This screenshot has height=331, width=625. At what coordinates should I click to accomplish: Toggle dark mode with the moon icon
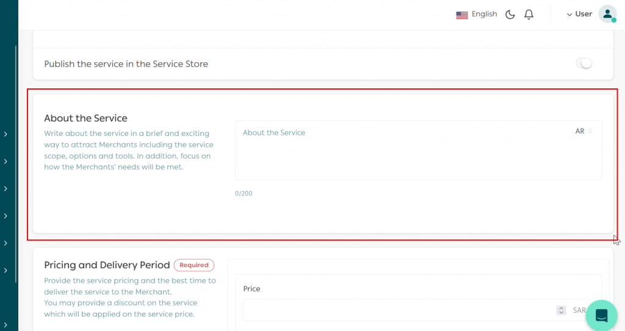[x=510, y=15]
